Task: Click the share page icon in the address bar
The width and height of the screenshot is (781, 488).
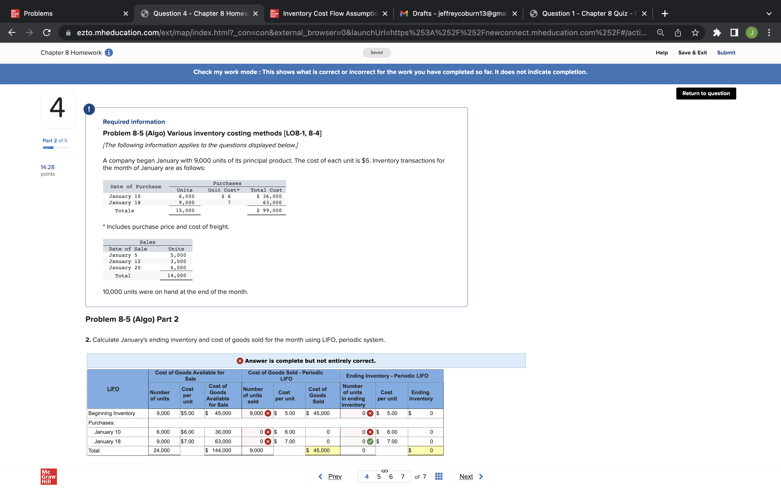Action: [x=678, y=33]
